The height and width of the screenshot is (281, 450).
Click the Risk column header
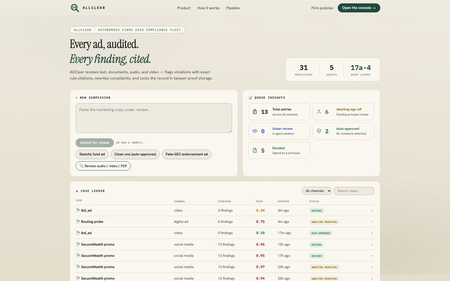click(x=260, y=201)
